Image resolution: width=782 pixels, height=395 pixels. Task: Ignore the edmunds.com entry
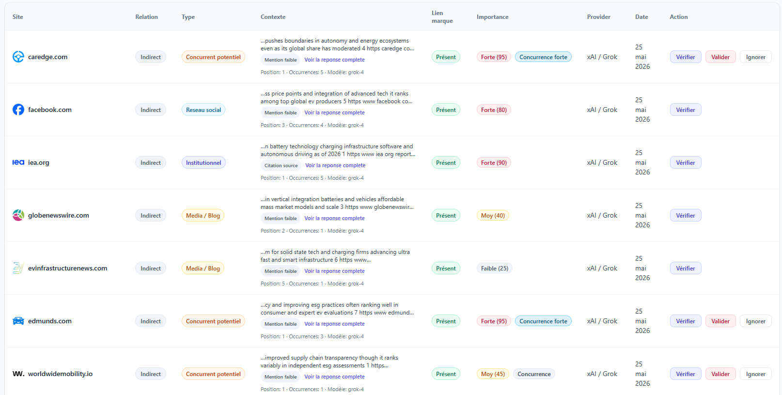click(x=755, y=321)
